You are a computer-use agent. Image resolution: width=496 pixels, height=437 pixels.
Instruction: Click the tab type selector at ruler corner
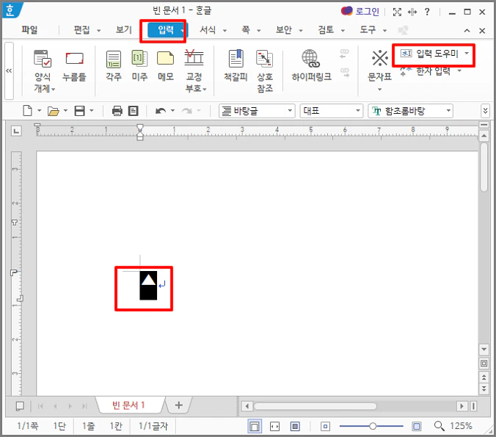click(16, 131)
